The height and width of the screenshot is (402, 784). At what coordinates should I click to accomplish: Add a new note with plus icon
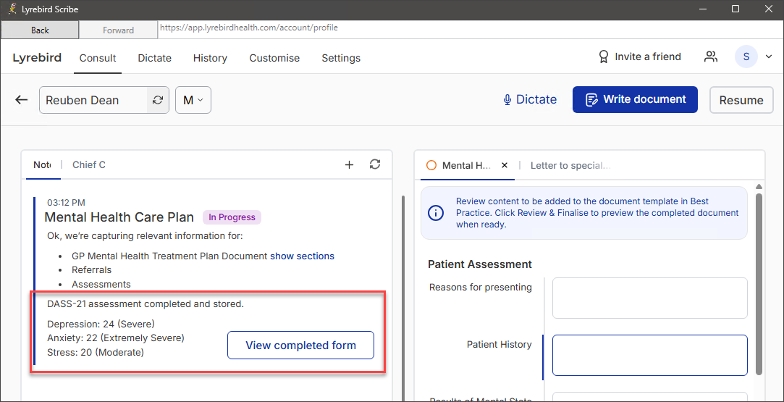coord(350,164)
